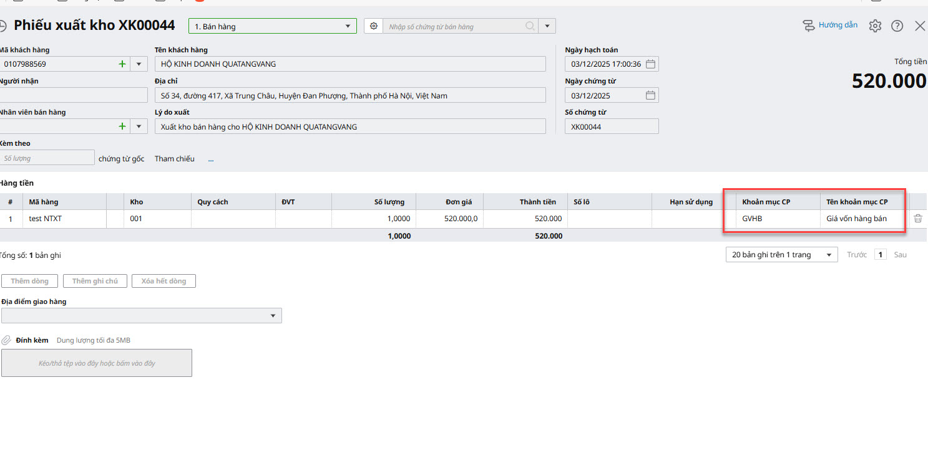Open settings via top-right gear icon
The image size is (928, 466).
point(875,26)
